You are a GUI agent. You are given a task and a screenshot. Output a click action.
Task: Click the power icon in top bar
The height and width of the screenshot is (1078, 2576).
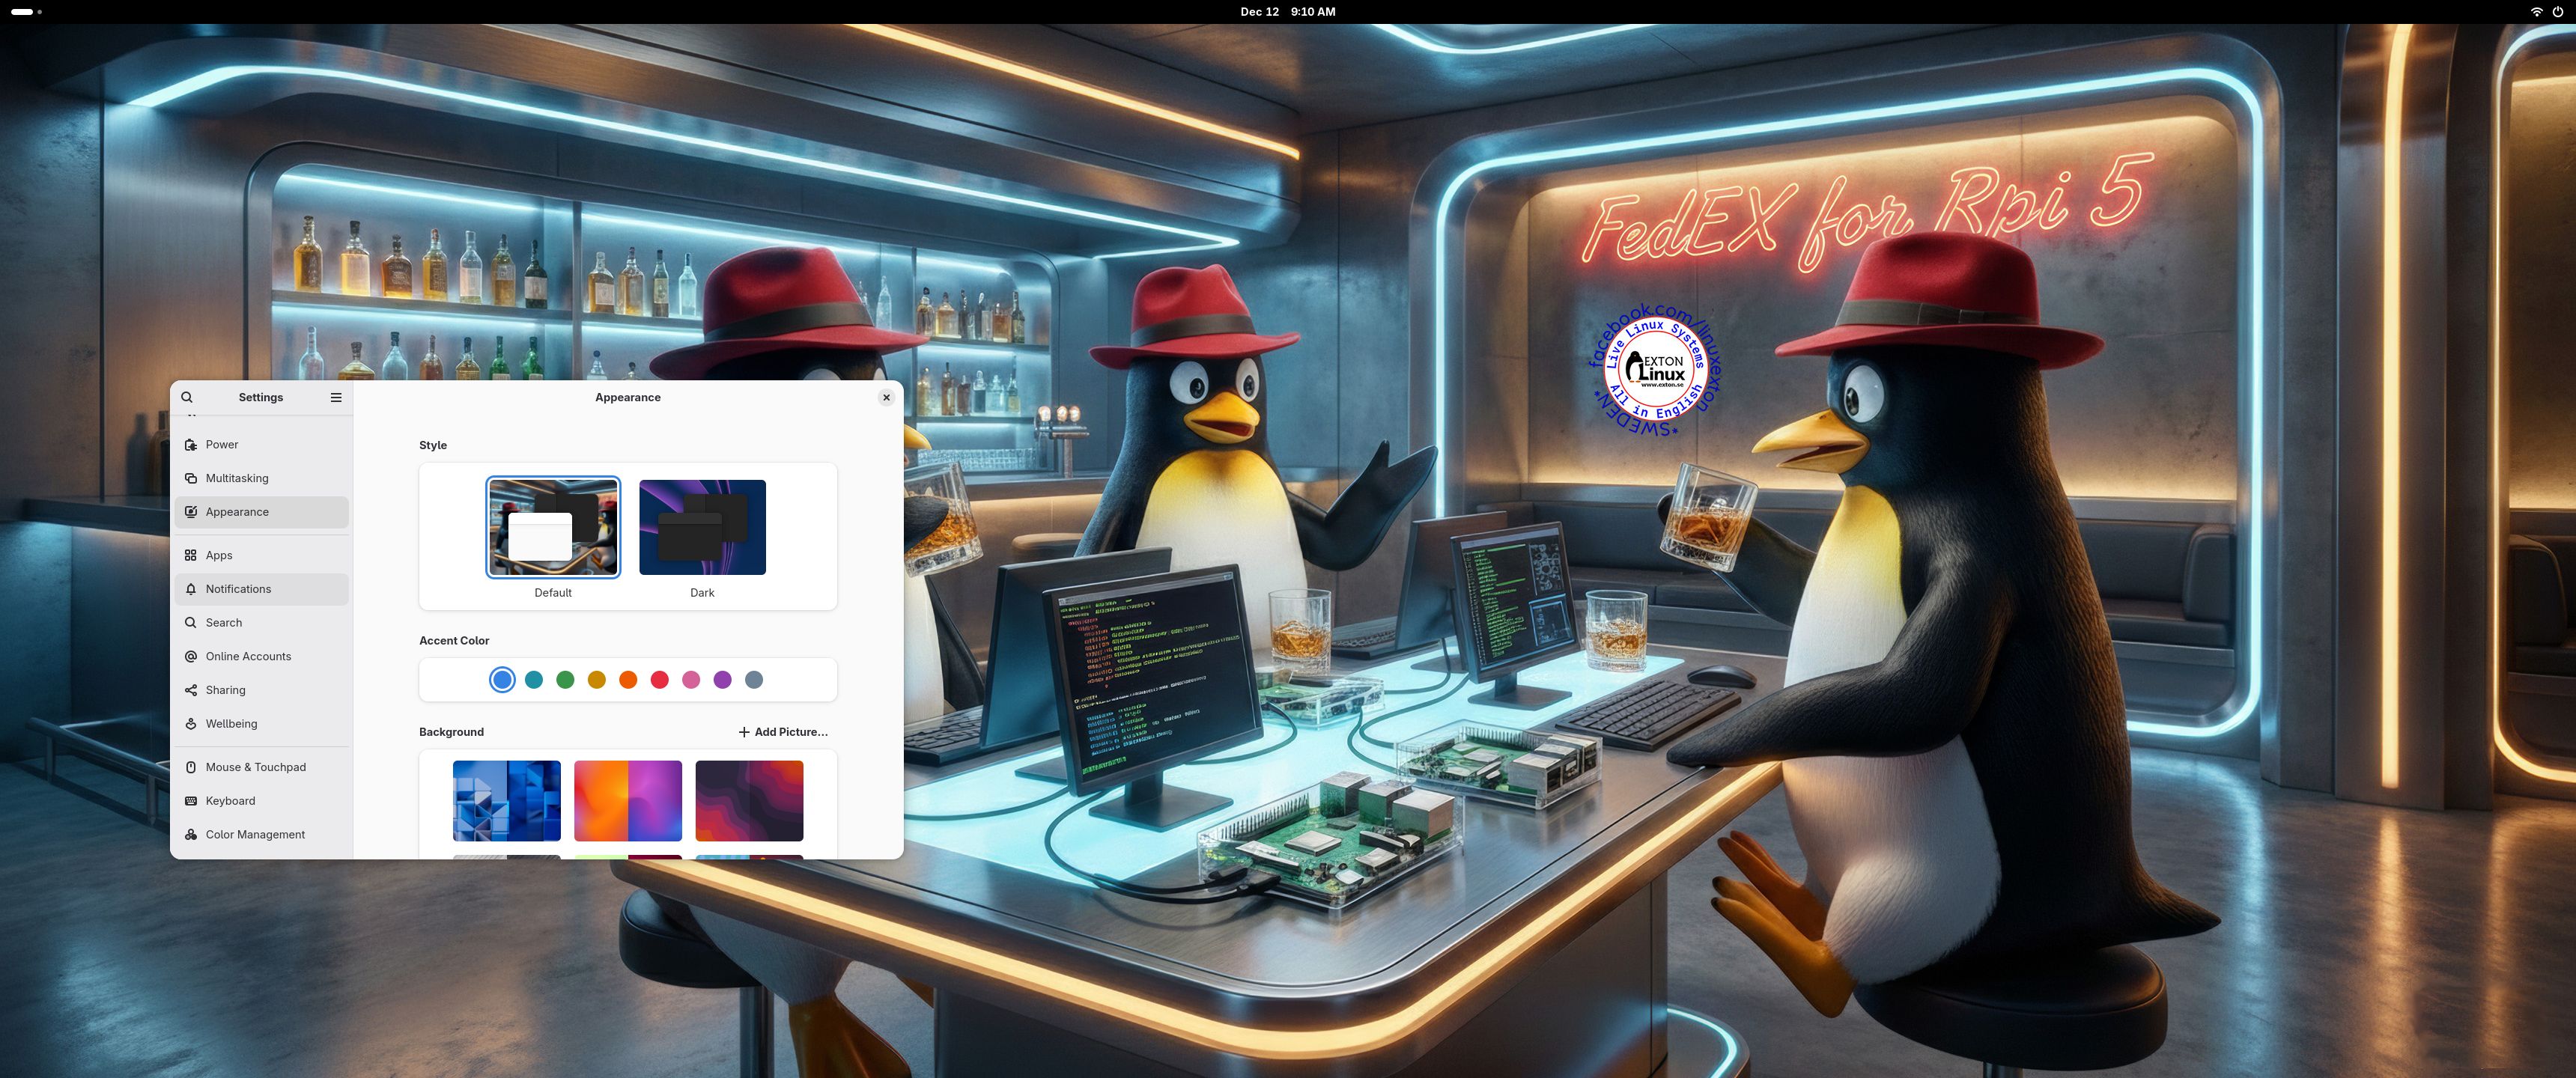(2558, 12)
